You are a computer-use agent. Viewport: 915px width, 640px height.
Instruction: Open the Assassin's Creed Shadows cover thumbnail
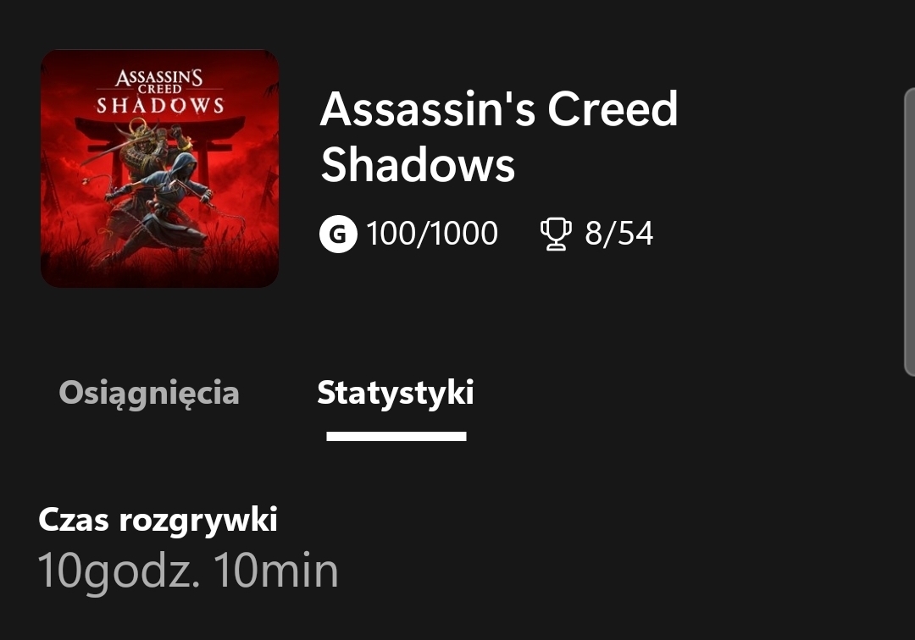click(159, 168)
